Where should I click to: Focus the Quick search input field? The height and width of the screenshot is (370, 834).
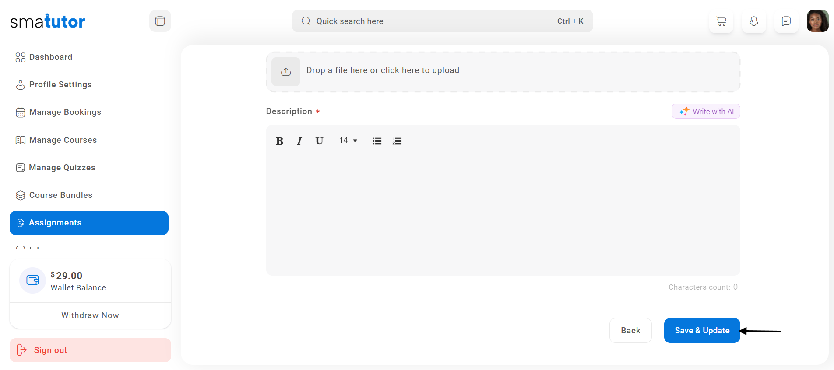(433, 21)
